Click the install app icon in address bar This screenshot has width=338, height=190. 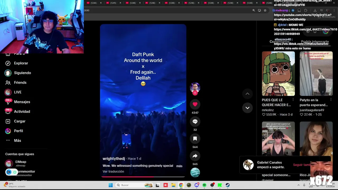[x=259, y=10]
